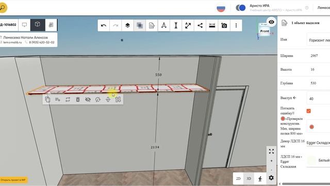Activate the vertical height measure tool
This screenshot has width=330, height=186.
click(x=176, y=25)
